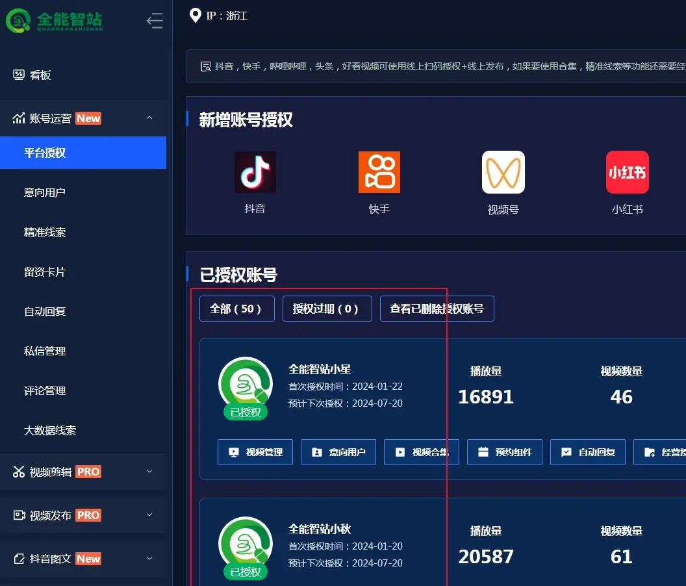
Task: Authorize a 小红书 account via its icon
Action: [x=627, y=172]
